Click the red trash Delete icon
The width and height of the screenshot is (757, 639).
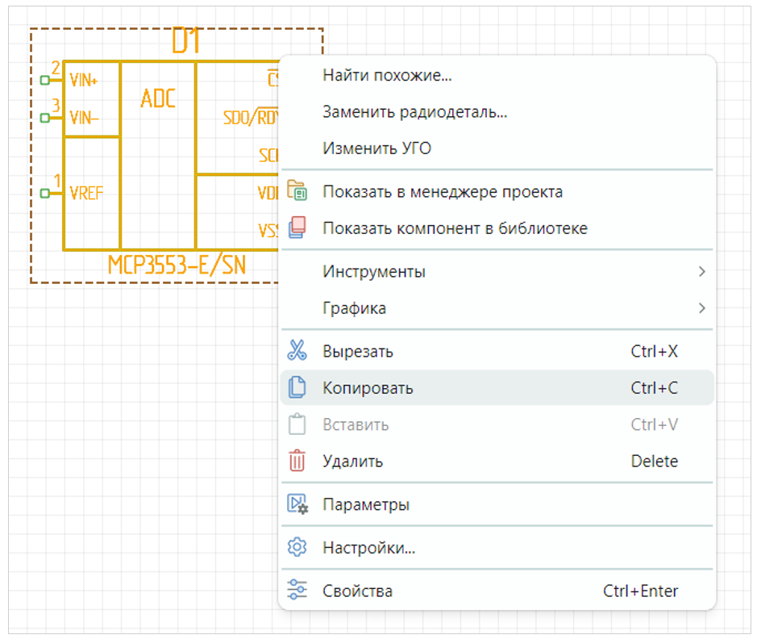297,461
